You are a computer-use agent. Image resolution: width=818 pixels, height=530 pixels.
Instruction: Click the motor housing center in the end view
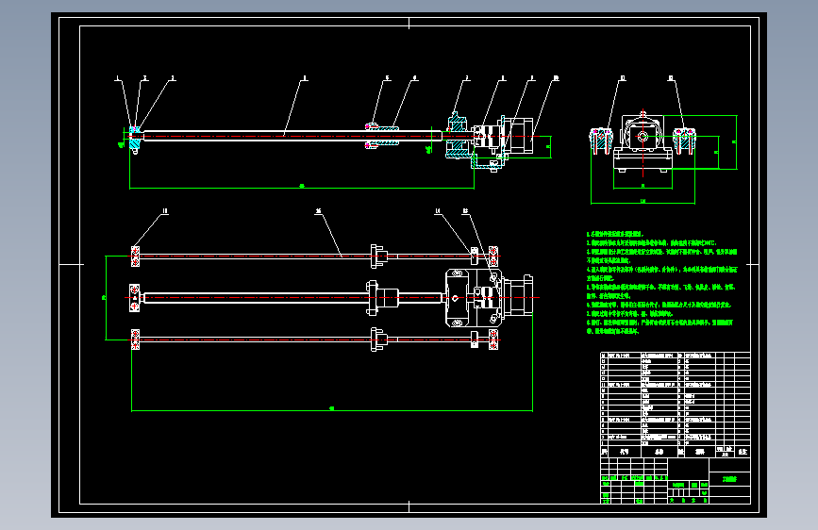click(x=643, y=137)
